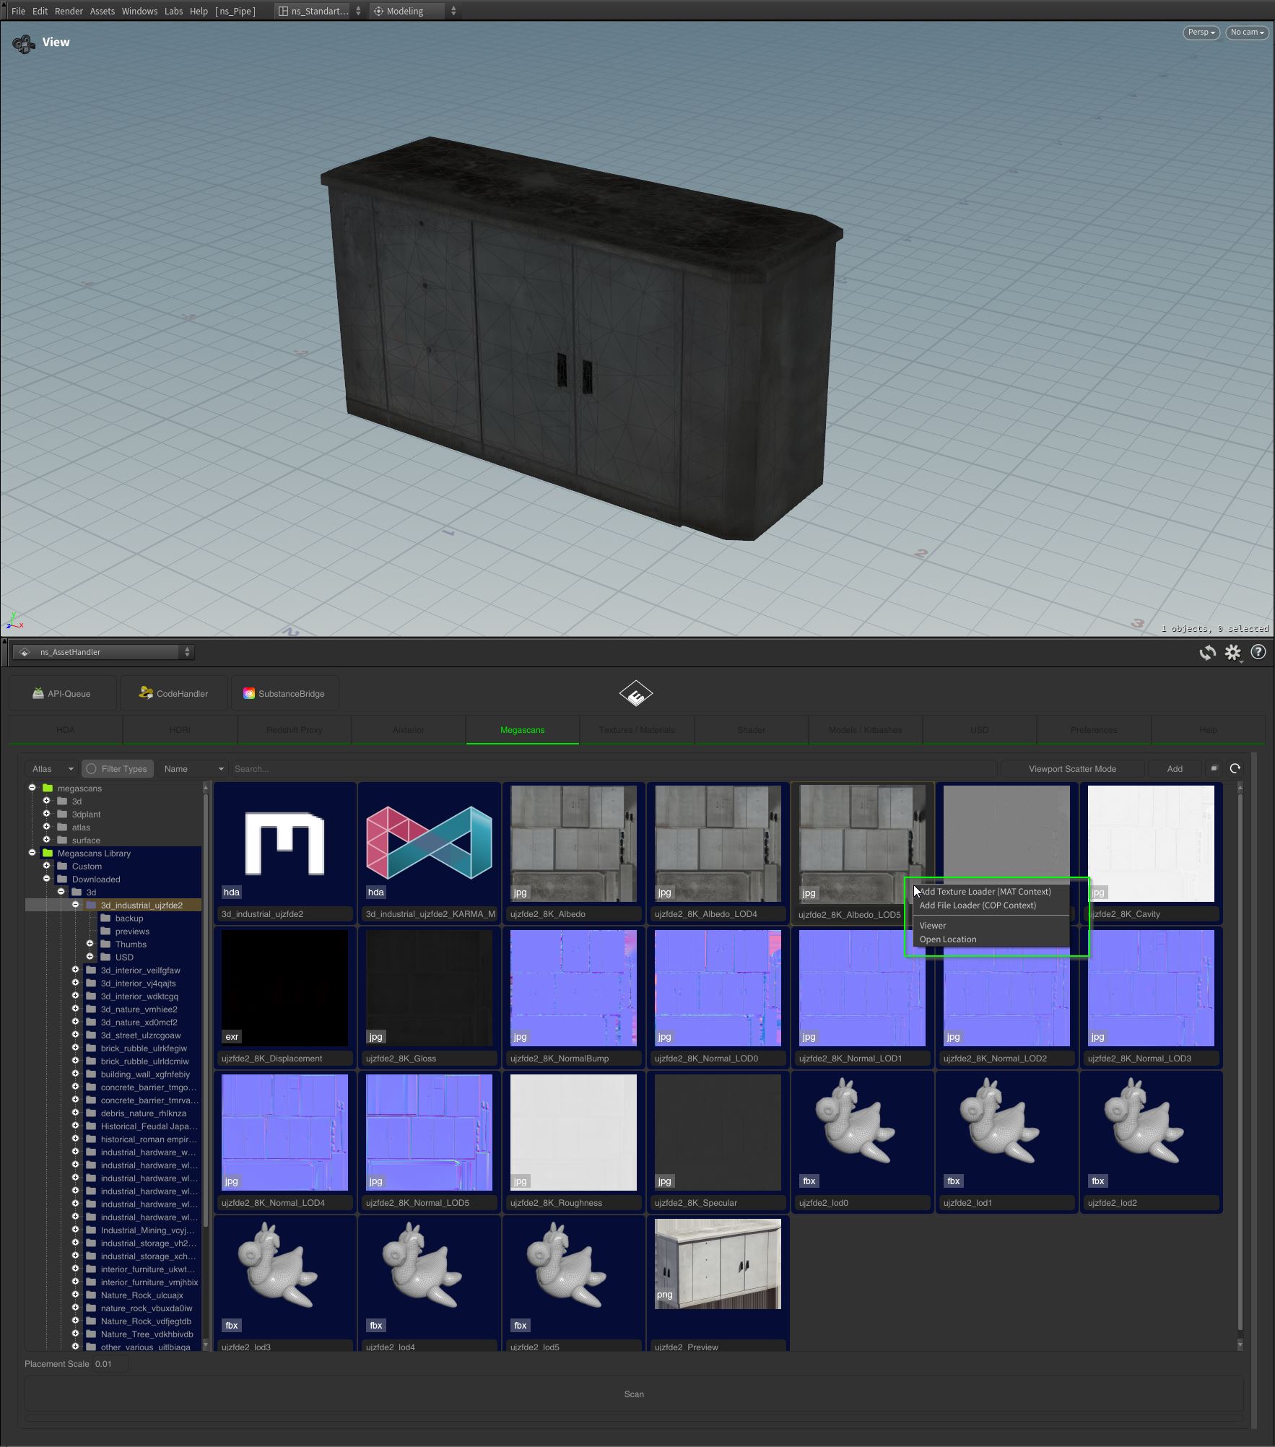Select Open Location from context menu
1275x1447 pixels.
[948, 939]
